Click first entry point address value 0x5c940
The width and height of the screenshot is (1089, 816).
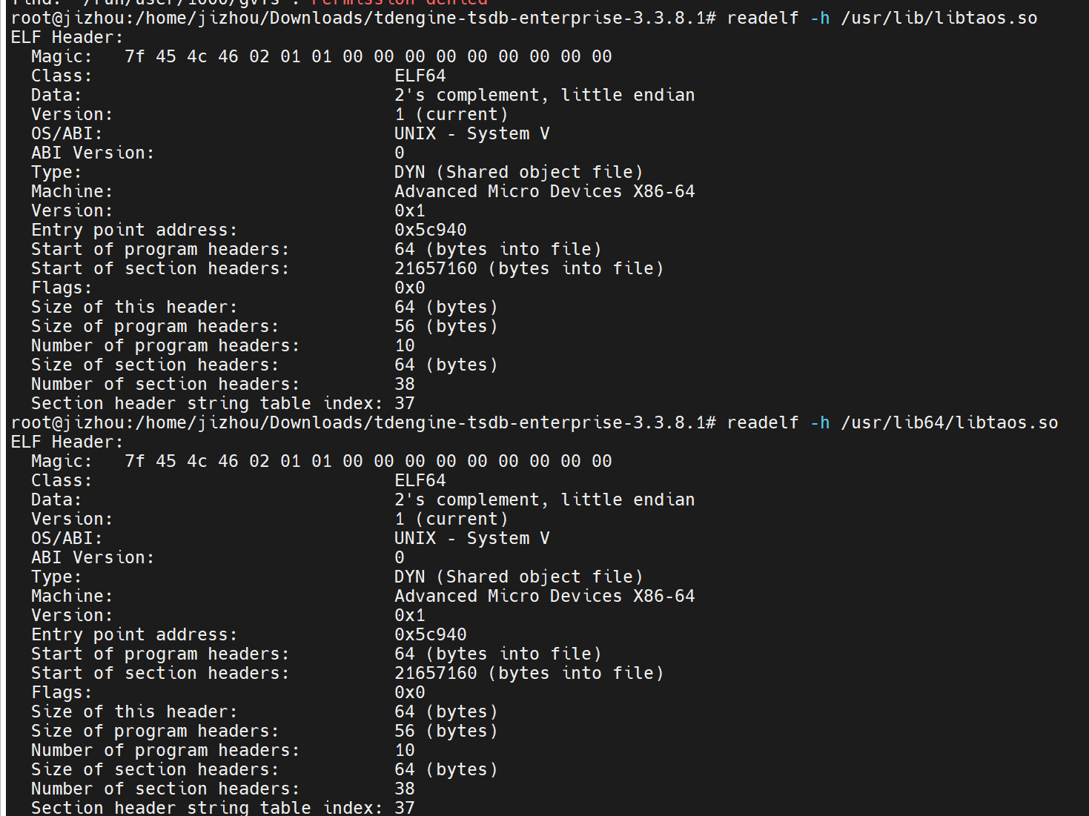pos(430,230)
